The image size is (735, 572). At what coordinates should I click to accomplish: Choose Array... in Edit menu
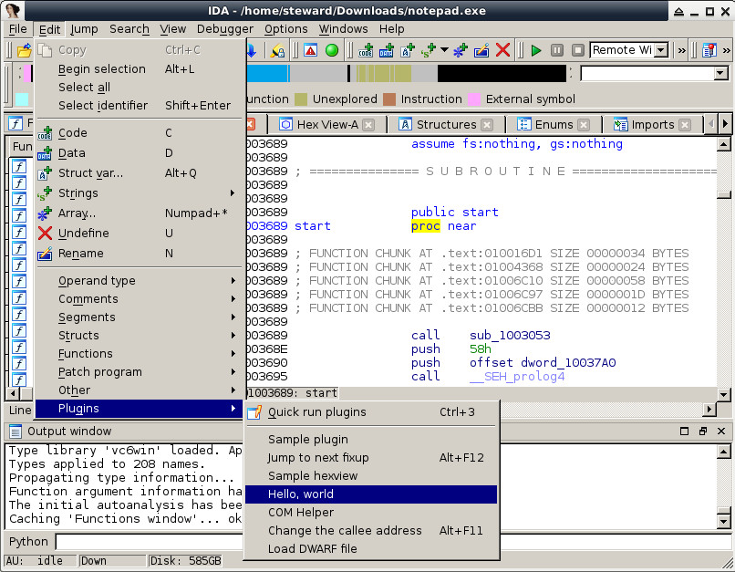coord(140,213)
